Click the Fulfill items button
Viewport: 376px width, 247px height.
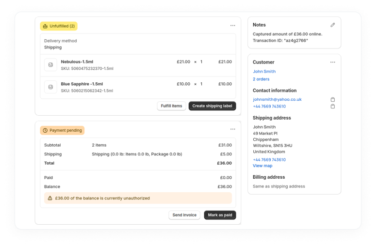171,106
